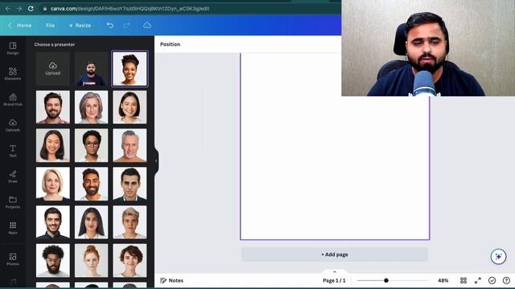This screenshot has width=515, height=289.
Task: Choose the man with afro and glasses presenter
Action: click(53, 260)
